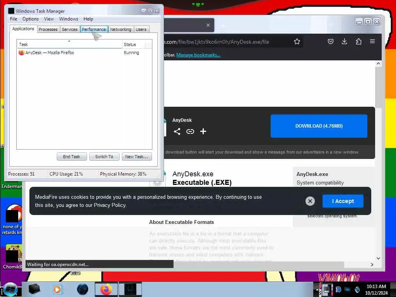
Task: Click the blue DOWNLOAD (4.76MB) button
Action: click(x=319, y=126)
